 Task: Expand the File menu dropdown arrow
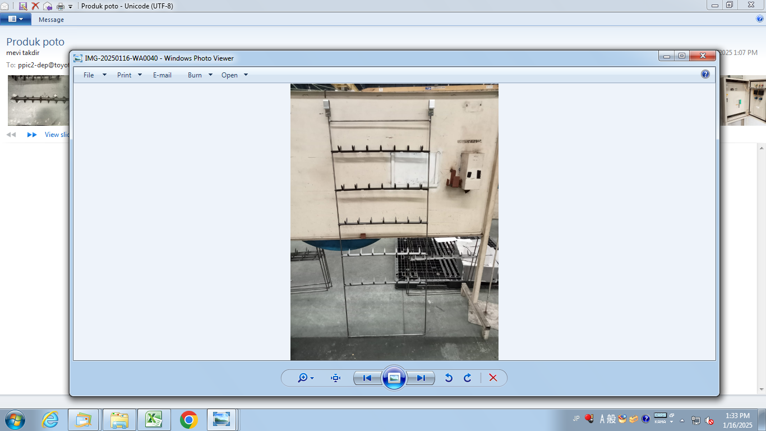pos(104,75)
